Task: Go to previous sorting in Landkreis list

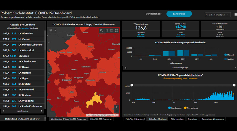Action: pos(3,111)
